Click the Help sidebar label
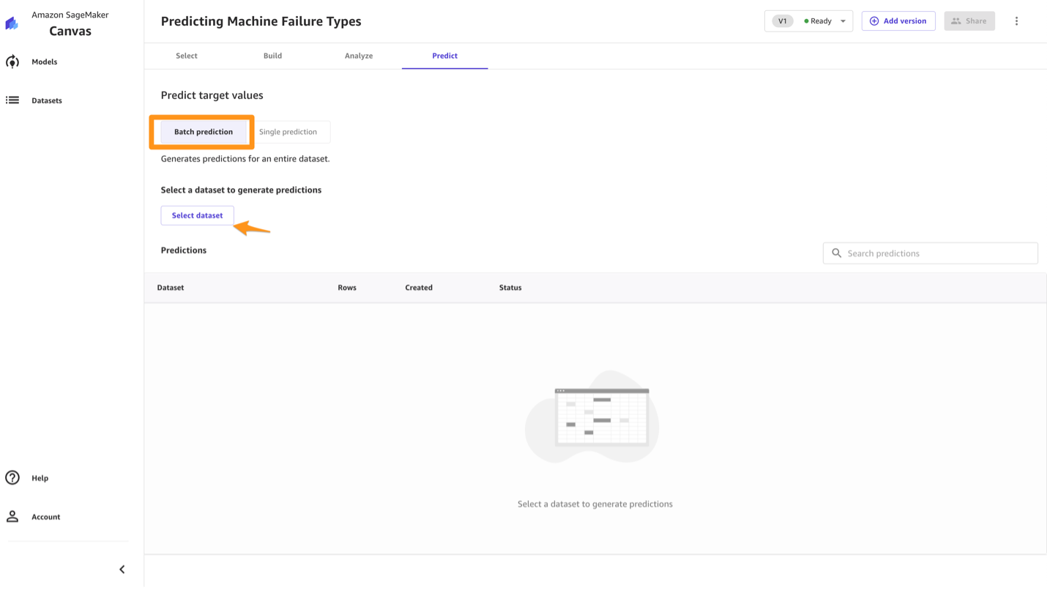 40,478
